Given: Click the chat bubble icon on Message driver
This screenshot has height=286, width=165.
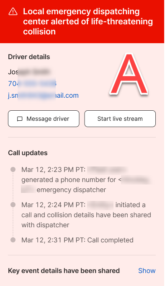Looking at the screenshot, I should pos(20,119).
